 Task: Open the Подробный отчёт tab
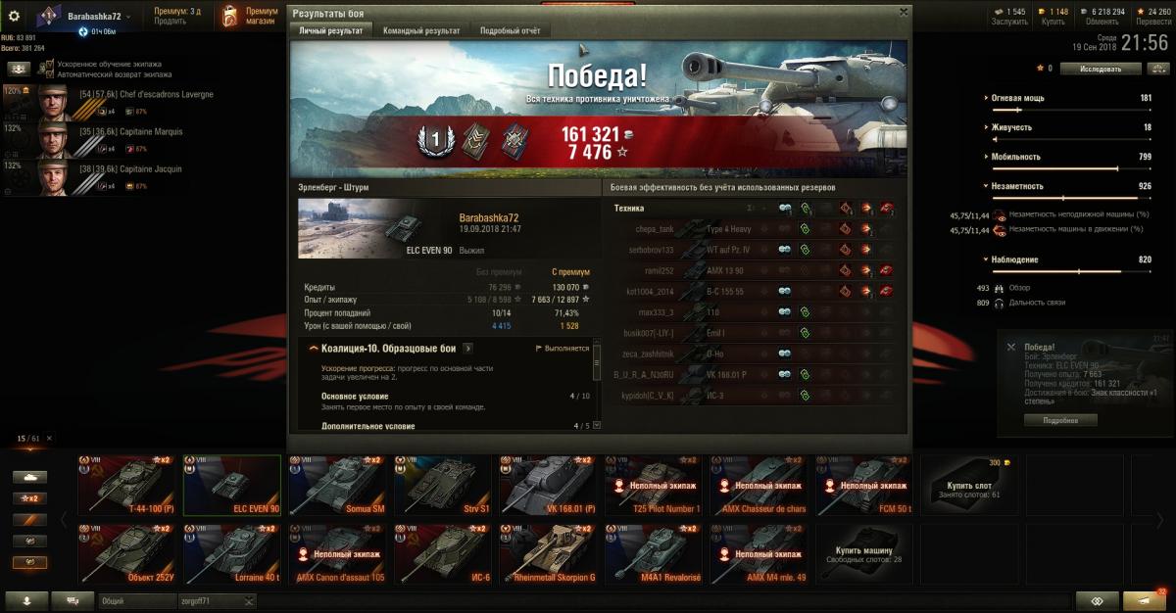pos(510,30)
